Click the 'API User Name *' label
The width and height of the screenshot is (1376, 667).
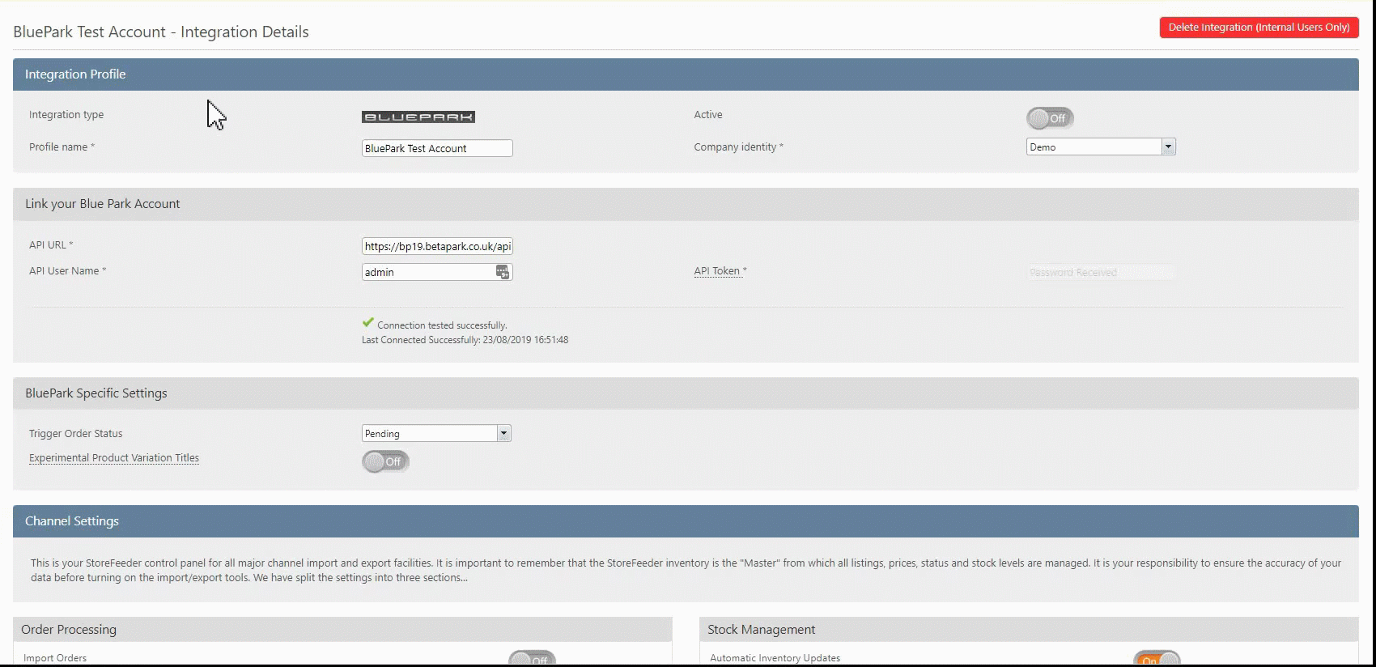click(x=67, y=271)
